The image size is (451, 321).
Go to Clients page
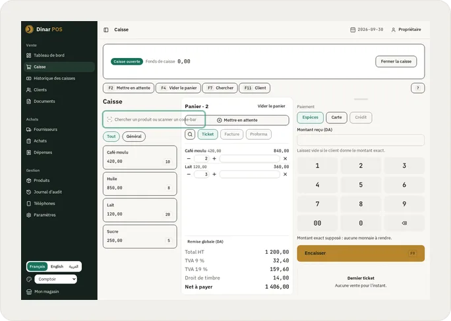click(59, 90)
